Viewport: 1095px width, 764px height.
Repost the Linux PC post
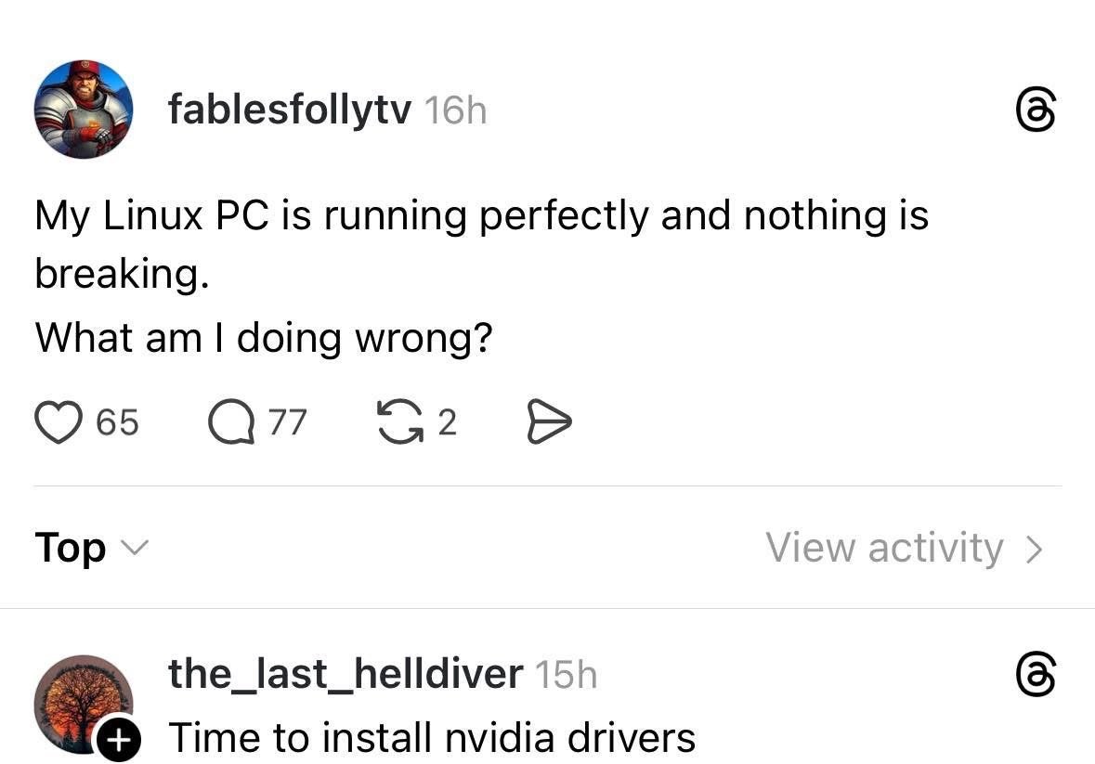click(400, 422)
